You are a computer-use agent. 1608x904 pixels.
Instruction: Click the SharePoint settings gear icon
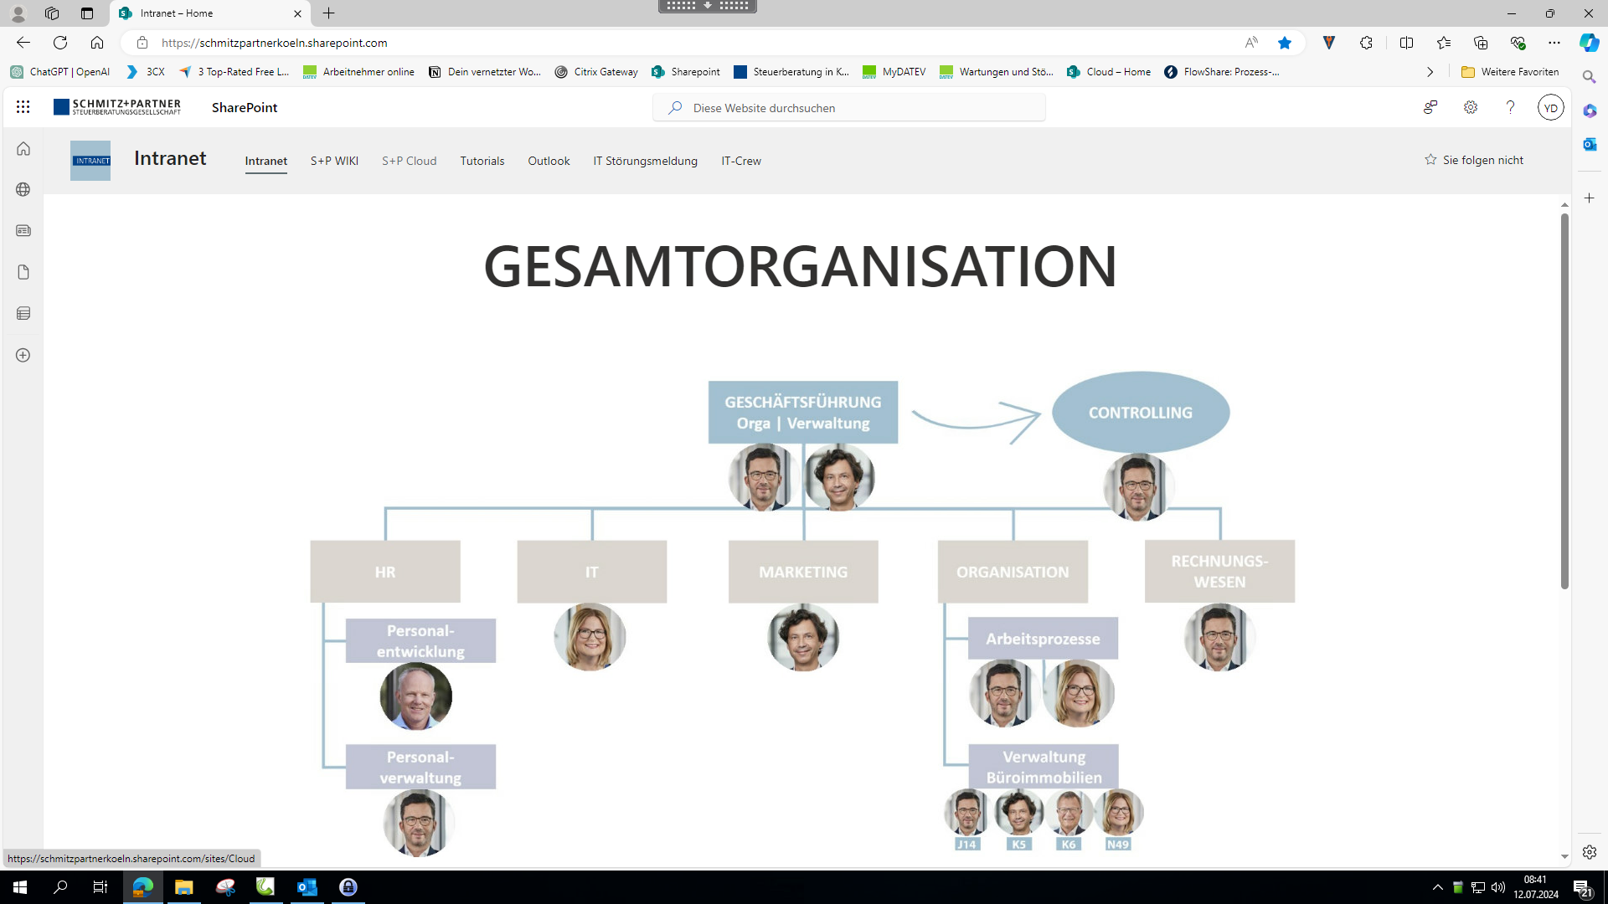click(x=1470, y=107)
